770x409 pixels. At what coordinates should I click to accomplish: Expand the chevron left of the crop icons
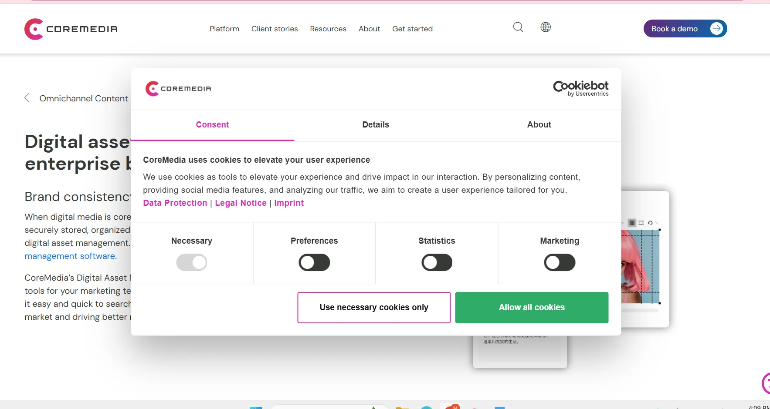(622, 223)
